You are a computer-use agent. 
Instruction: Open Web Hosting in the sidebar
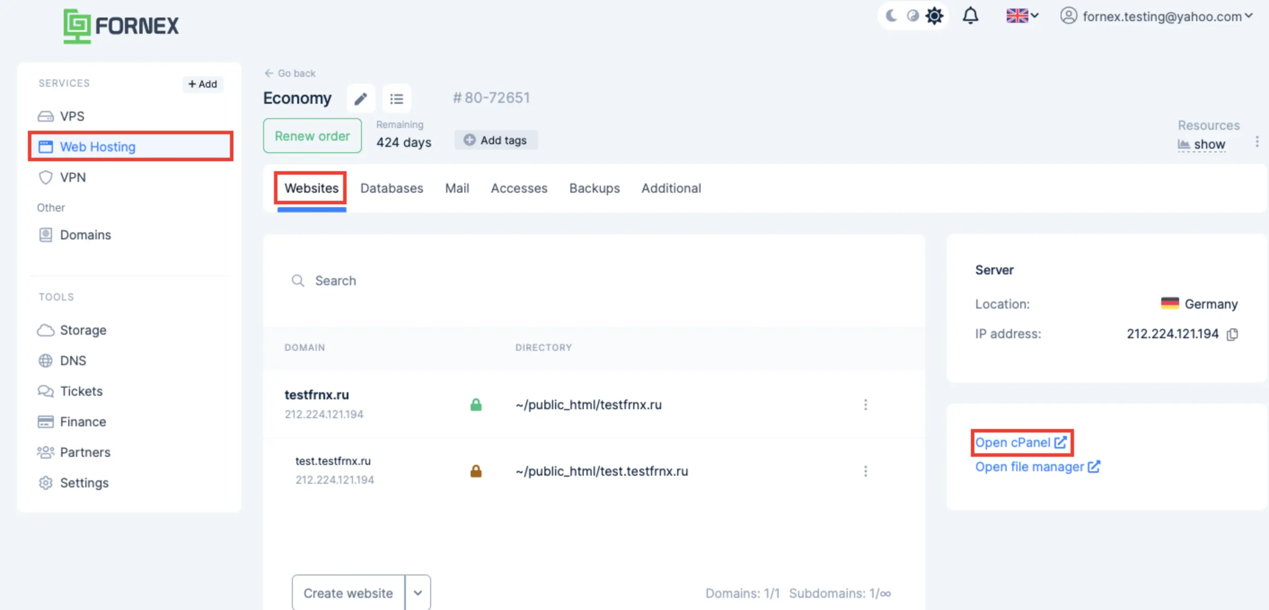[x=130, y=146]
